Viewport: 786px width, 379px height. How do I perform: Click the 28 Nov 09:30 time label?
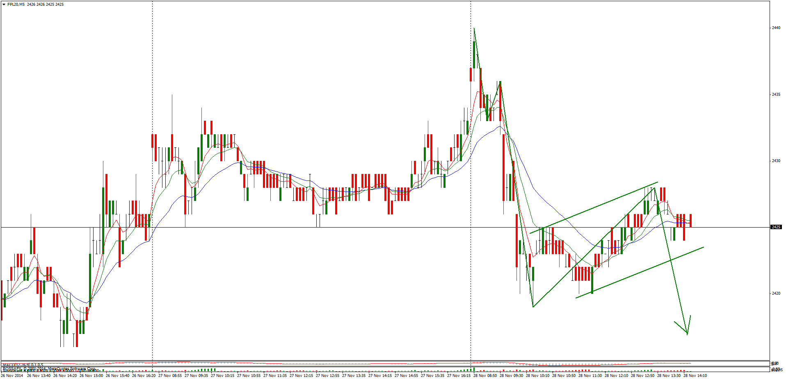click(x=511, y=375)
